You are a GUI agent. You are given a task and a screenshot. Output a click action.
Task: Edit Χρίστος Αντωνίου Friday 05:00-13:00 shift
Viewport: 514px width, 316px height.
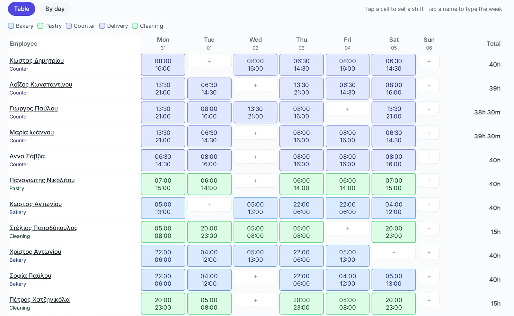click(x=348, y=256)
